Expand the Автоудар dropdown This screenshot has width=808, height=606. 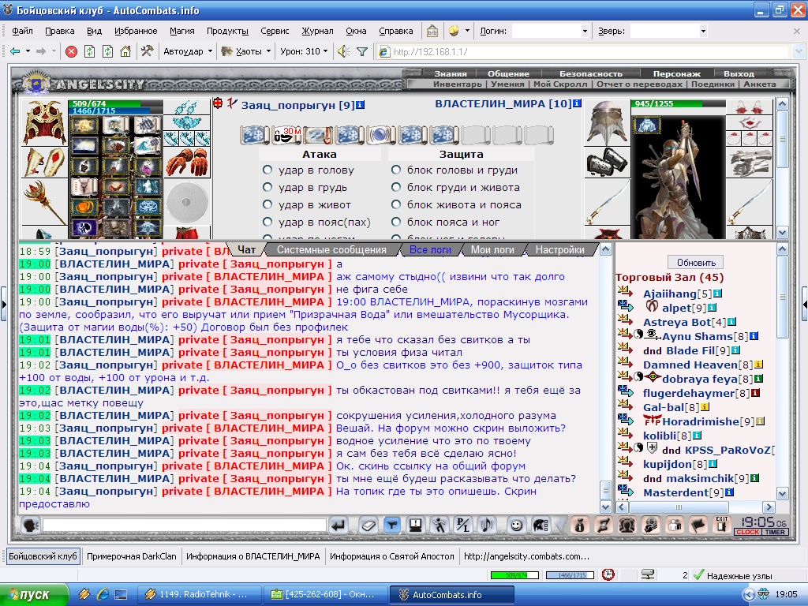[x=188, y=51]
